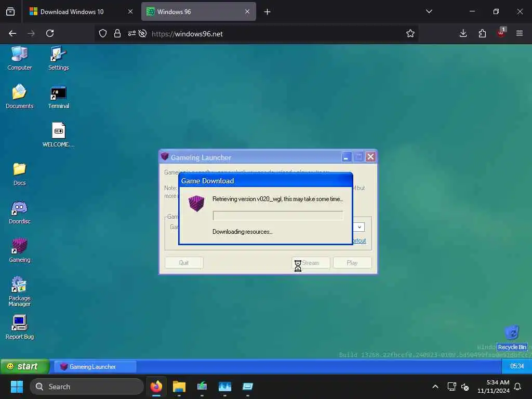Screen dimensions: 532x399
Task: Click the uBlock Origin extension icon
Action: (x=501, y=33)
